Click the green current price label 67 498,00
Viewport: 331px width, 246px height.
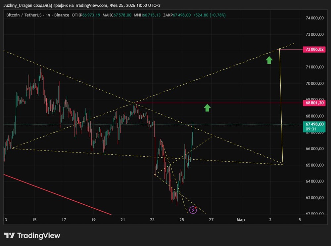tap(314, 124)
